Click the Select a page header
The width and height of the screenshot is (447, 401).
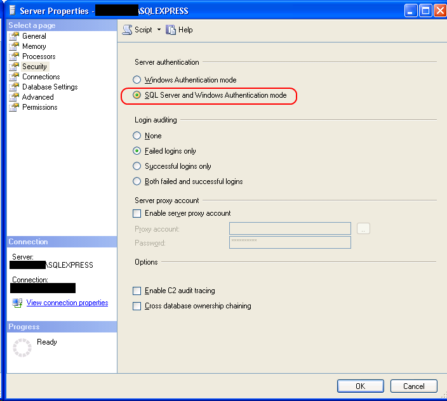coord(62,25)
